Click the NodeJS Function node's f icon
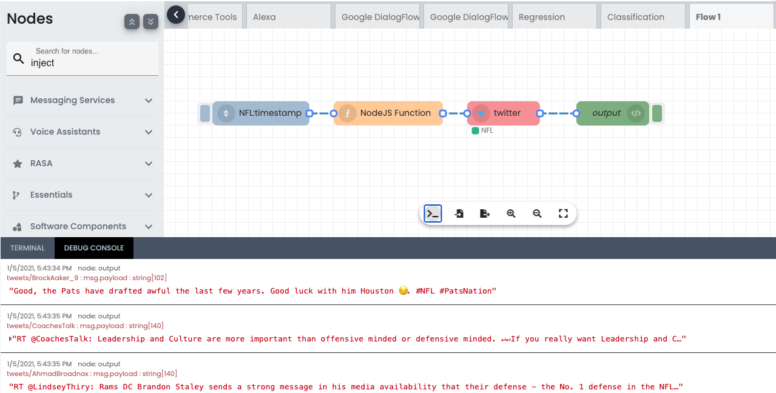This screenshot has width=776, height=393. tap(347, 113)
